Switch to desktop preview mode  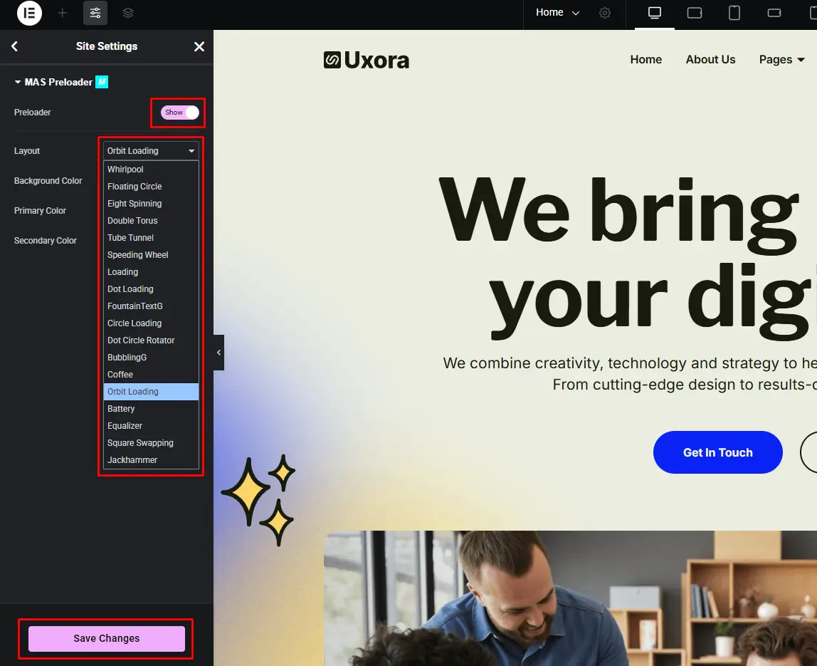pos(655,13)
